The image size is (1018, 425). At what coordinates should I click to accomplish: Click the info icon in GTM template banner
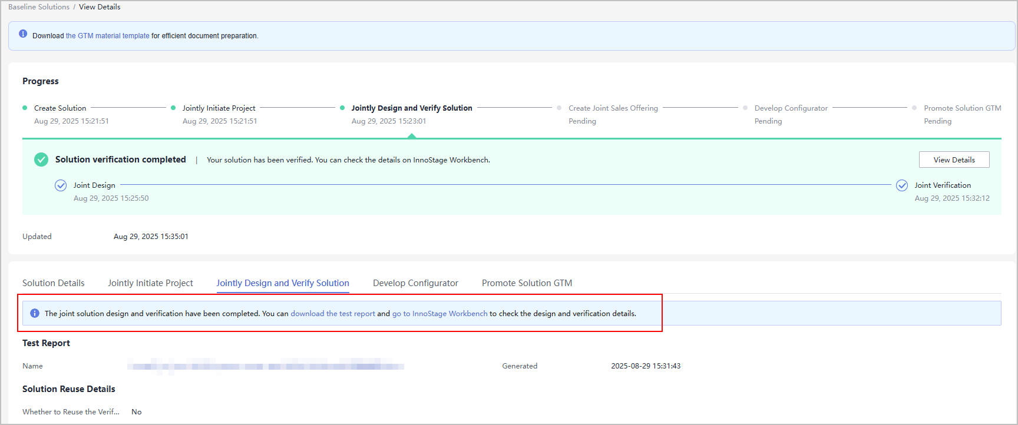pos(23,34)
